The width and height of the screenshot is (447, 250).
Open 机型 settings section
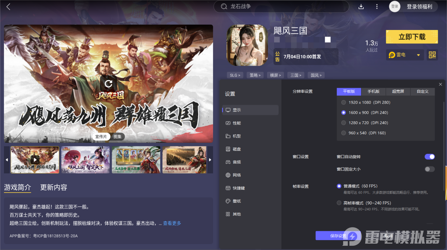(x=250, y=136)
